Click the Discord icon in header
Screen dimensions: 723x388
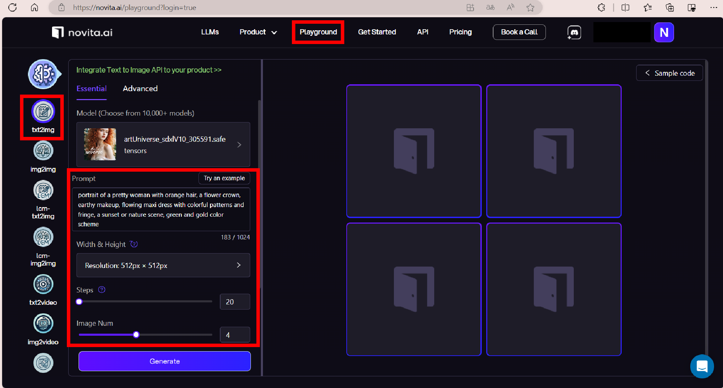coord(574,32)
